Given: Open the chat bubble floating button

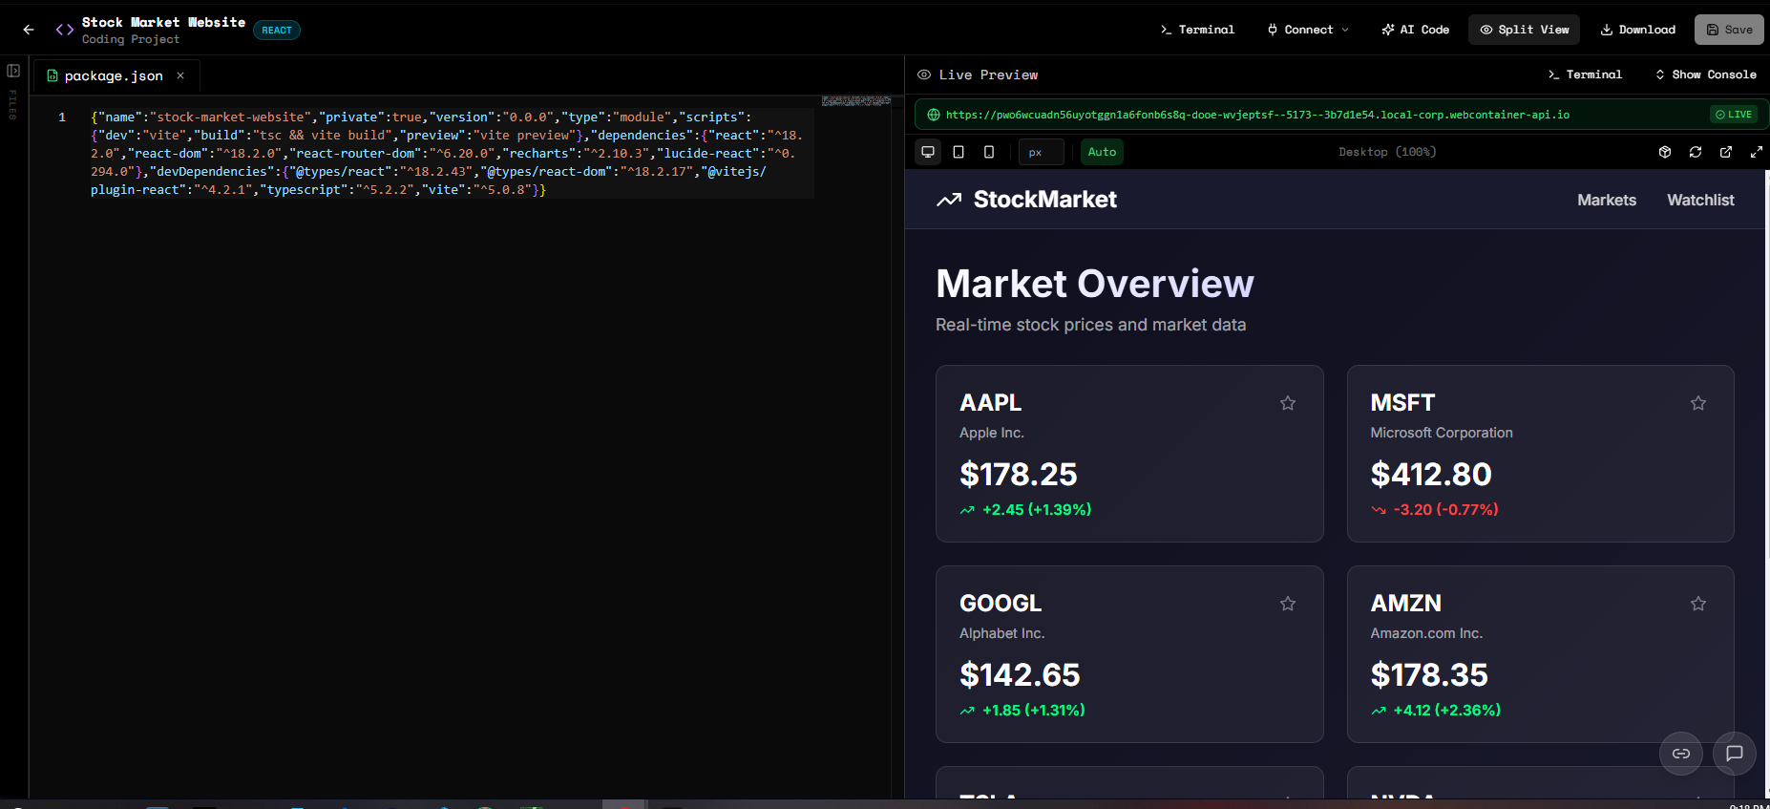Looking at the screenshot, I should [x=1735, y=754].
